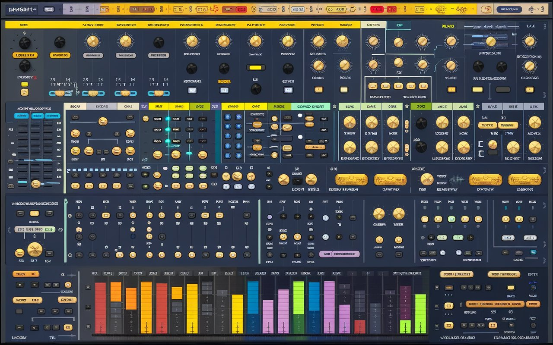Click the white speech-bubble icon in the middle panel

pyautogui.click(x=299, y=115)
